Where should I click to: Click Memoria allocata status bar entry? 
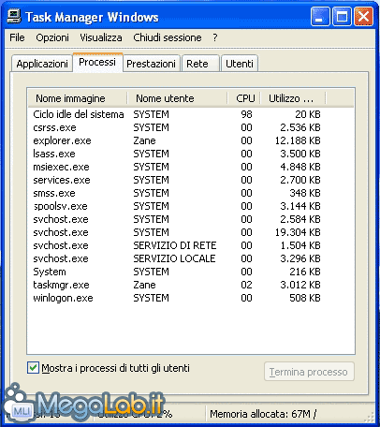(263, 414)
